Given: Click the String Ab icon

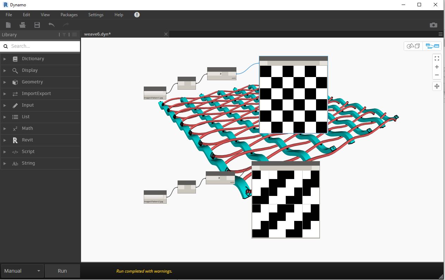Looking at the screenshot, I should click(x=15, y=164).
